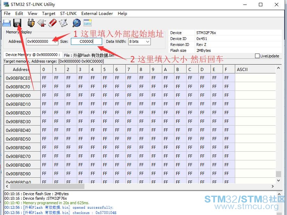Open the ST-LINK menu
The height and width of the screenshot is (215, 287).
coord(68,13)
